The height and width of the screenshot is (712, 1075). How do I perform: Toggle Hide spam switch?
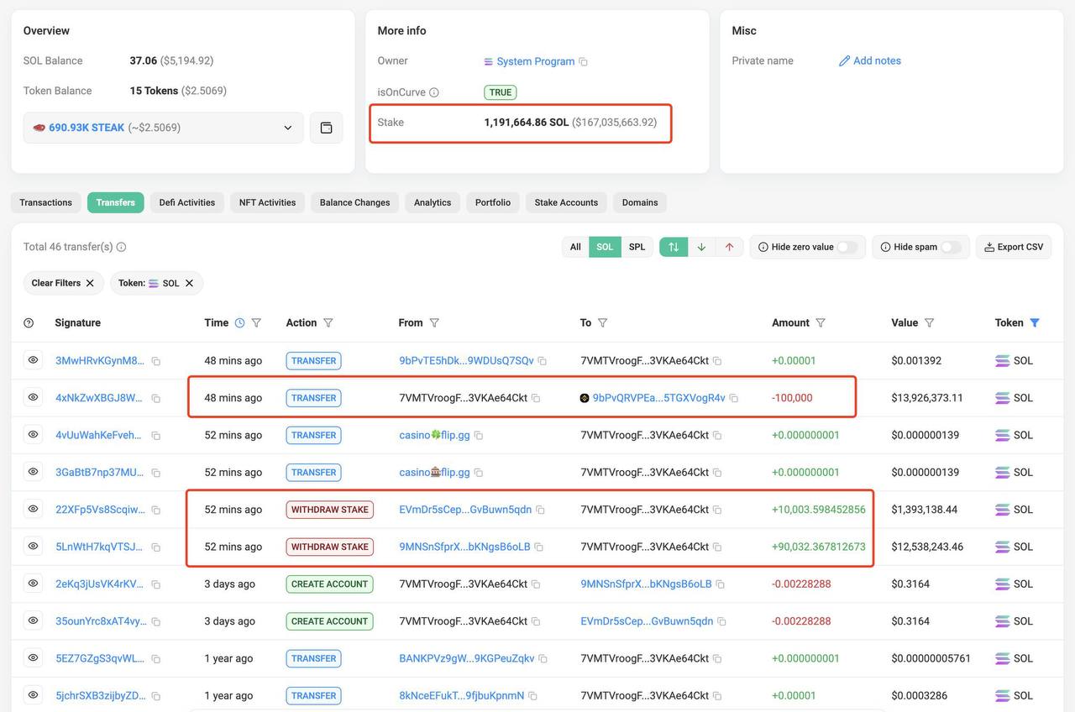(951, 247)
